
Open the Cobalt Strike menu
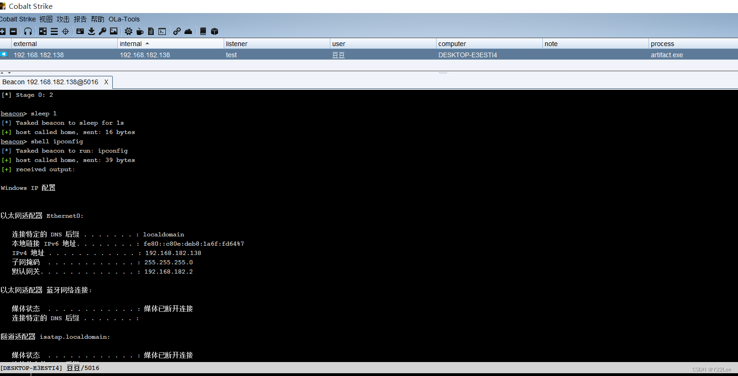18,19
